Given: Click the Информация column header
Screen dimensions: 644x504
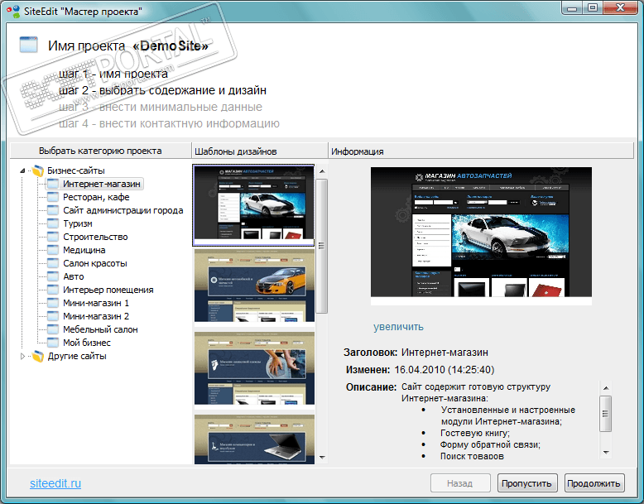Looking at the screenshot, I should point(481,151).
